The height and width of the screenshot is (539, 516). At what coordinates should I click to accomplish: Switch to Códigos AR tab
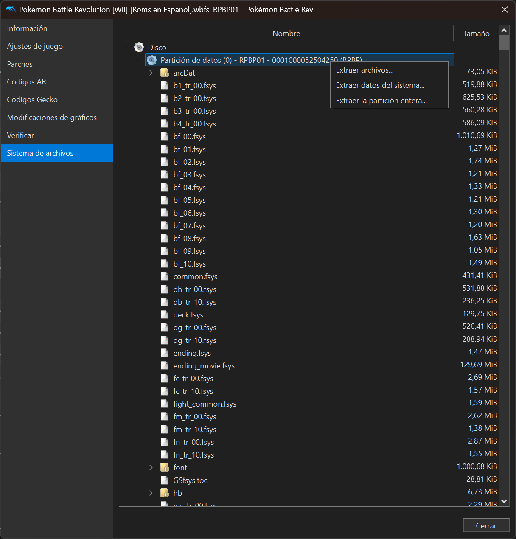pos(57,82)
